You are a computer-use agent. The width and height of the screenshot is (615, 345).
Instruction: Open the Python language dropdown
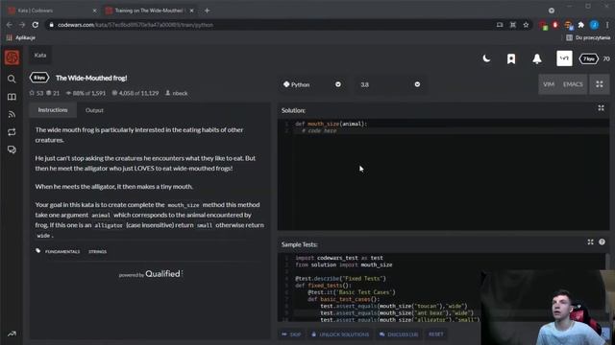click(311, 84)
